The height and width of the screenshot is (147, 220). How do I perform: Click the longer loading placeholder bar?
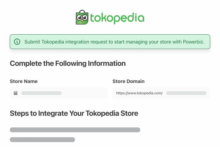click(x=75, y=130)
